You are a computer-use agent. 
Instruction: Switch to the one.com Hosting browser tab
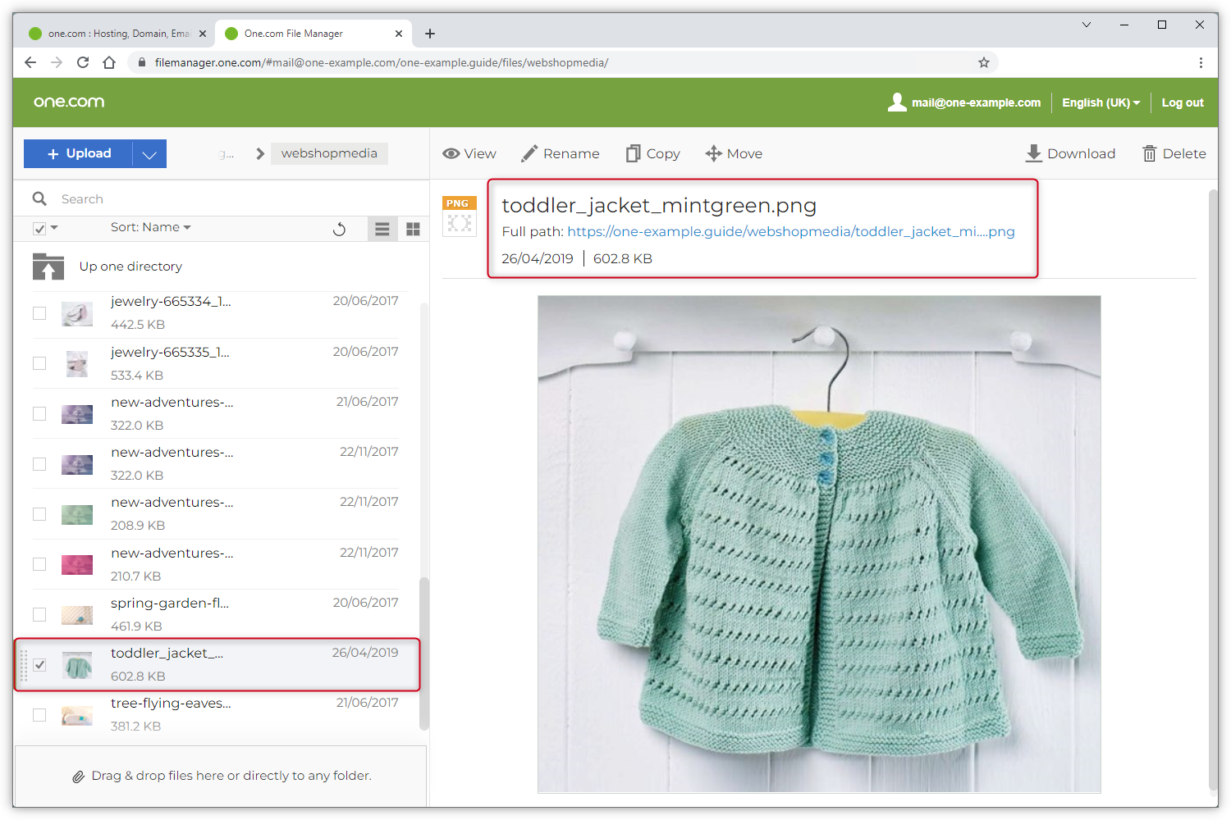[x=113, y=34]
